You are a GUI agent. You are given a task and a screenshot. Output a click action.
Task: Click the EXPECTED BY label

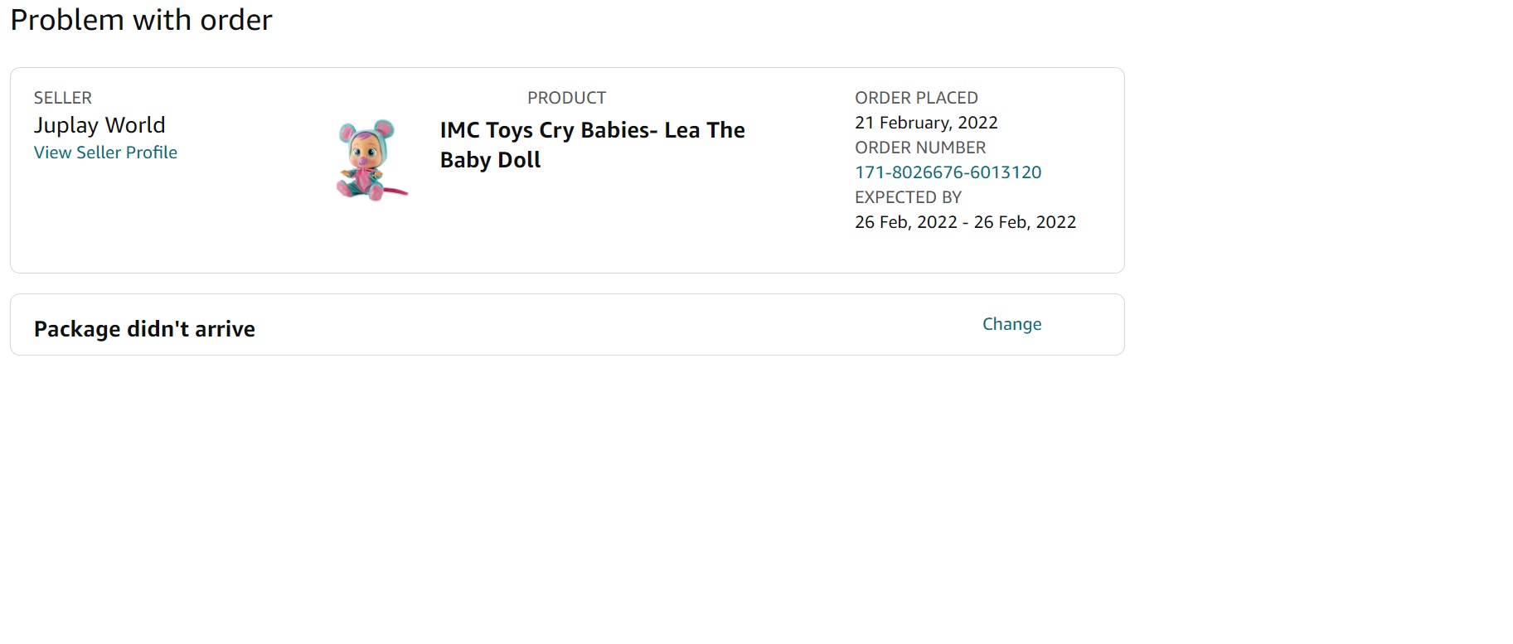pyautogui.click(x=908, y=197)
